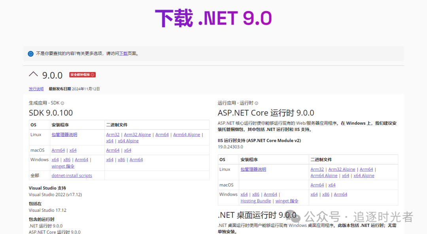427x234 pixels.
Task: Download SDK Windows x86 installer
Action: coord(67,160)
